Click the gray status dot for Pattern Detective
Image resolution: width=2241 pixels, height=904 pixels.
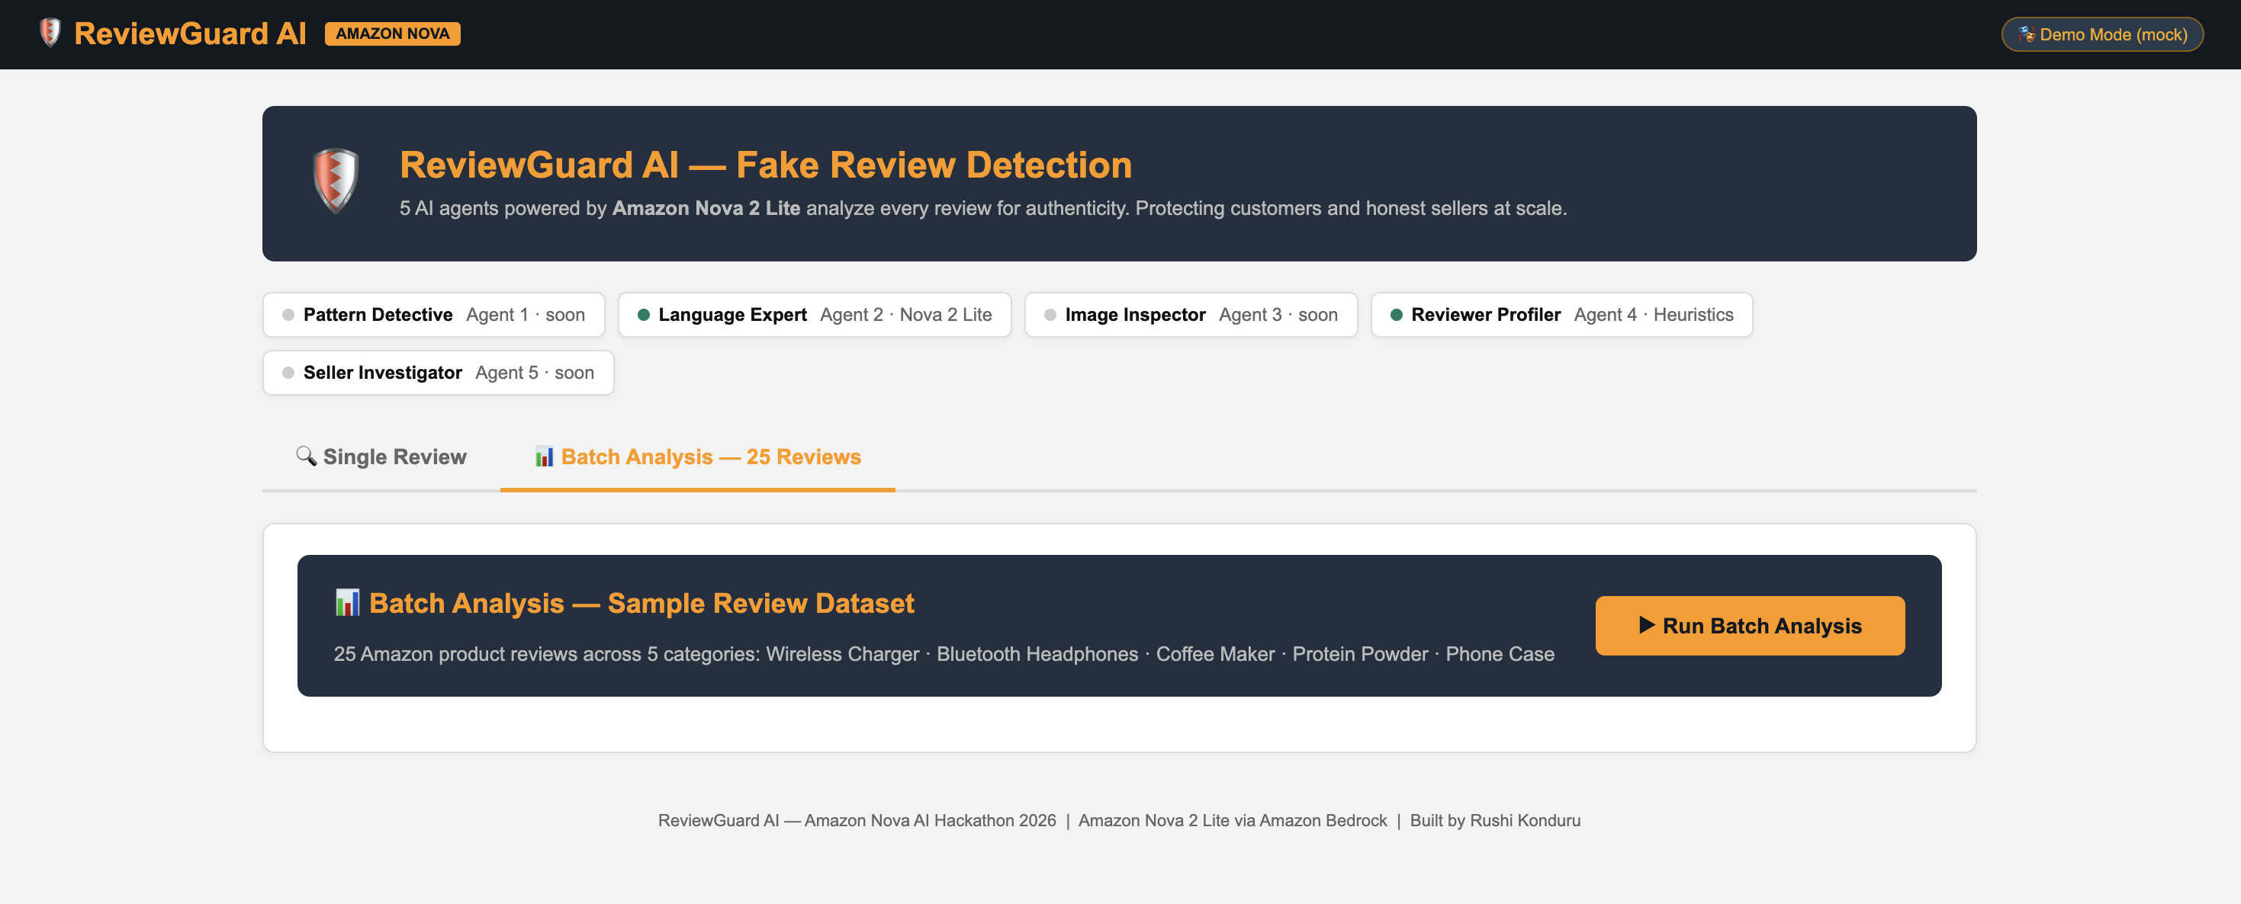tap(288, 315)
